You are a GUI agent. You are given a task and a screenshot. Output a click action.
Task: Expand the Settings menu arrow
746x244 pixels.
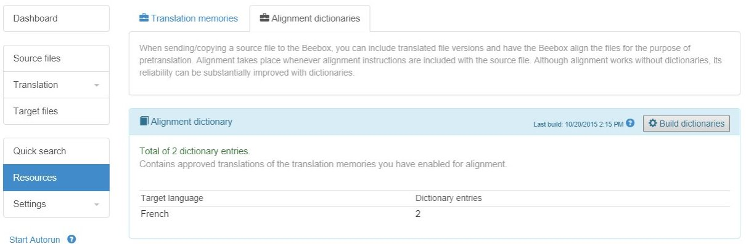(x=97, y=205)
